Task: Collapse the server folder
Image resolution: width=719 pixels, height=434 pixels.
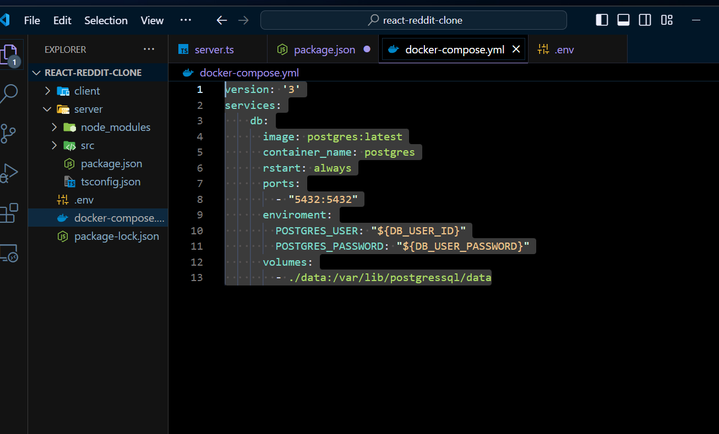Action: 47,109
